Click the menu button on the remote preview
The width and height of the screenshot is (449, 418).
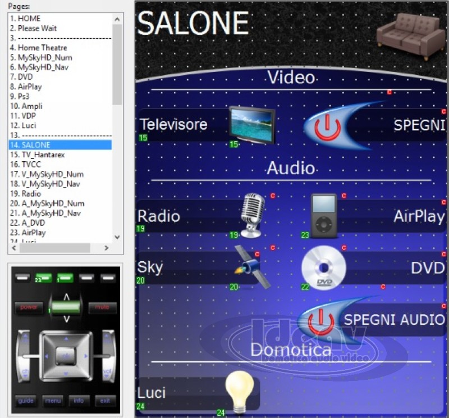coord(53,401)
